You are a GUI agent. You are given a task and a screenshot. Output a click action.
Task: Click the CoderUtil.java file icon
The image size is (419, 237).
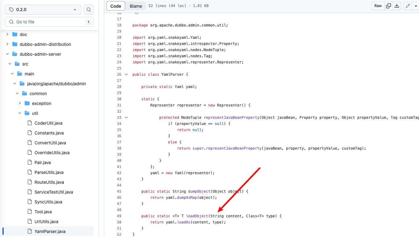click(x=30, y=123)
